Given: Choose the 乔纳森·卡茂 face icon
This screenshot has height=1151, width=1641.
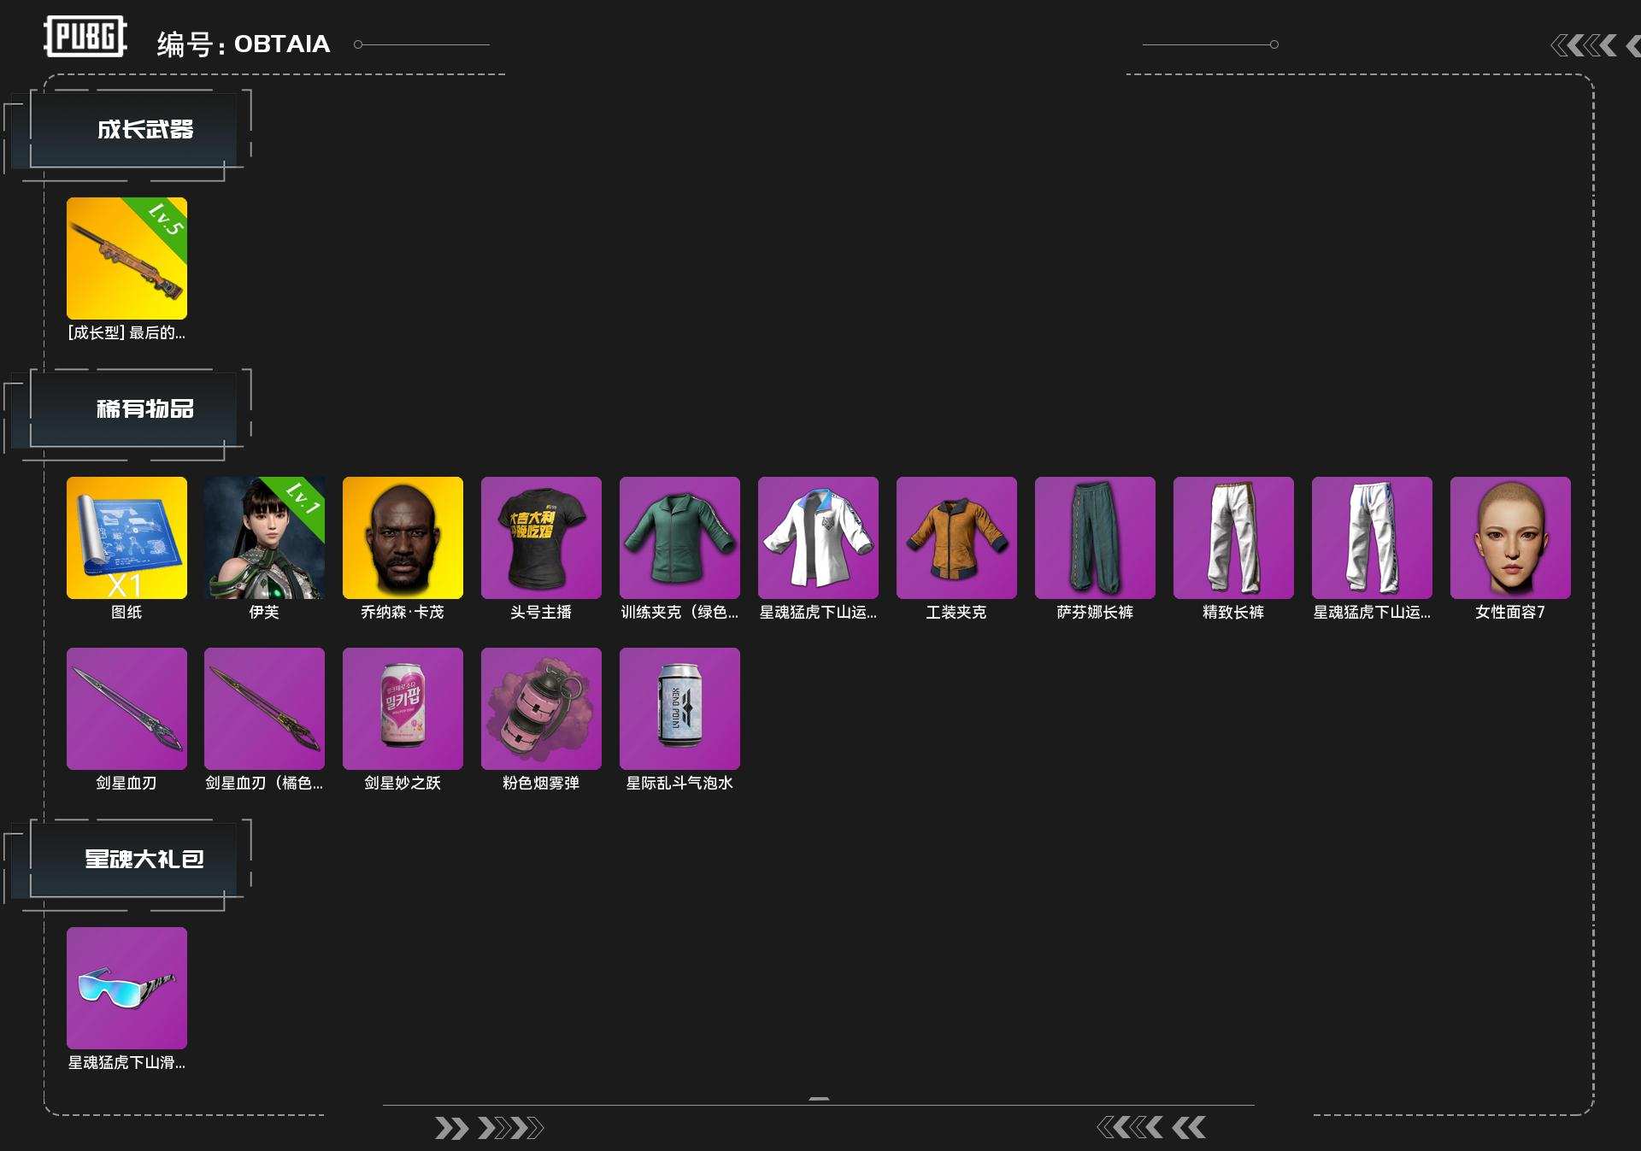Looking at the screenshot, I should 403,537.
